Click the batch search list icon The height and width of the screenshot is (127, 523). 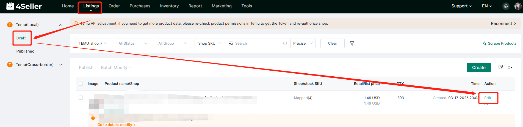click(x=231, y=43)
